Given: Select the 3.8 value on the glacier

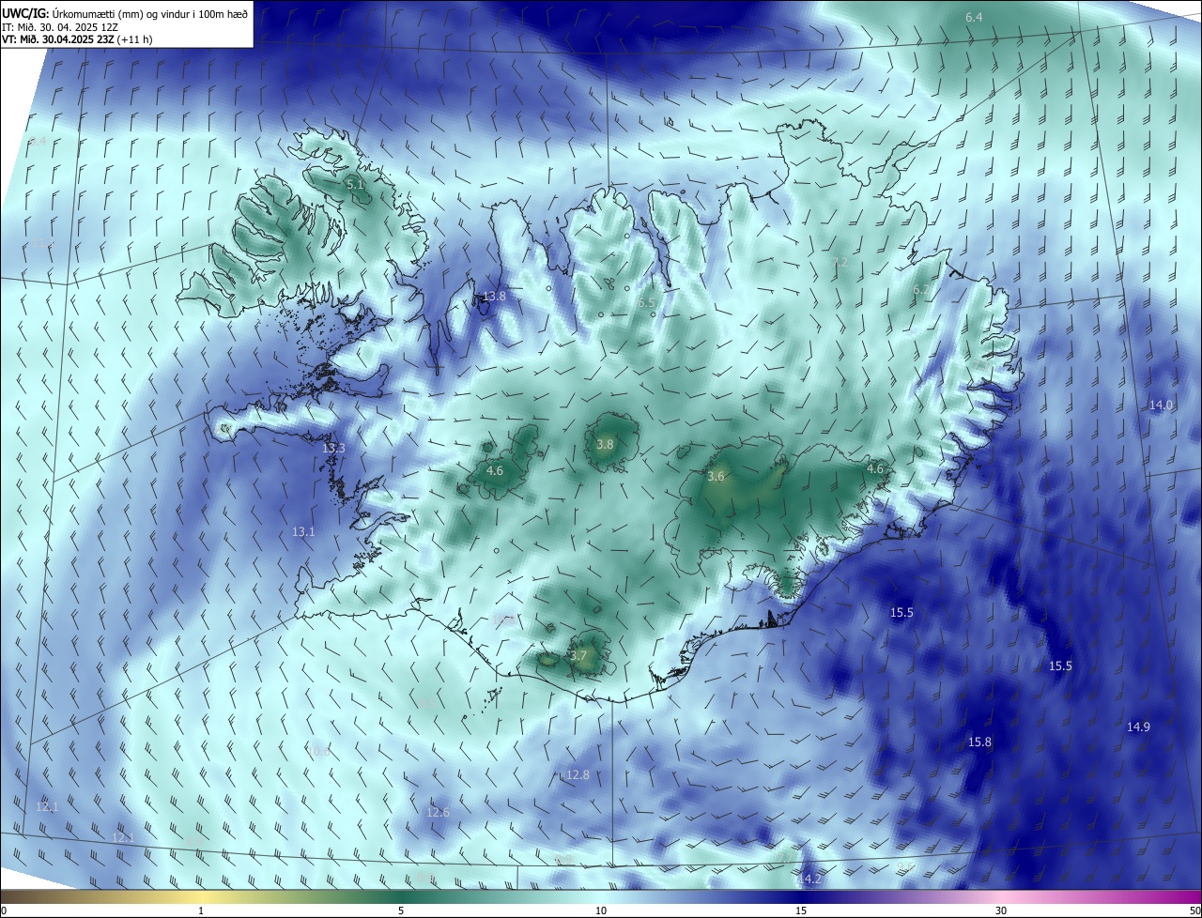Looking at the screenshot, I should 605,444.
